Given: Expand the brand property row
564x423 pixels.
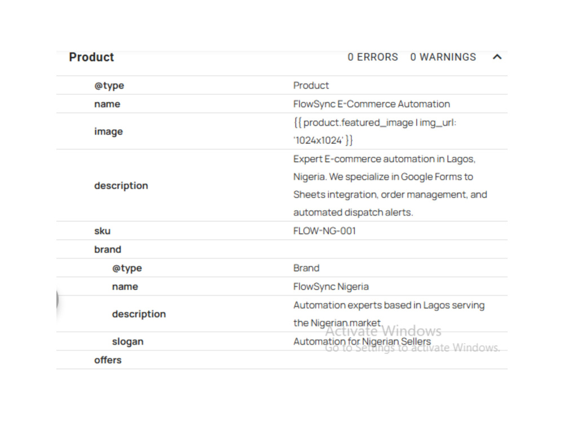Looking at the screenshot, I should 282,249.
